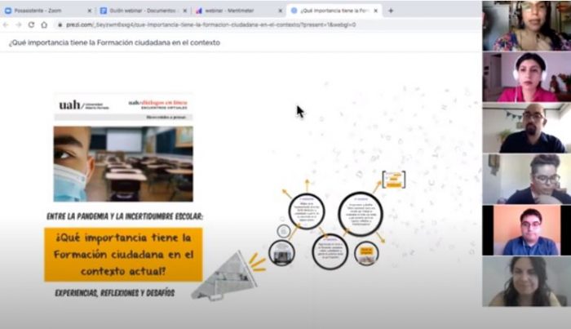571x329 pixels.
Task: Click 'ENTRE LA PANDEMIA Y LA INCERTIDUMBRE ESCOLAR' heading
Action: click(x=125, y=216)
